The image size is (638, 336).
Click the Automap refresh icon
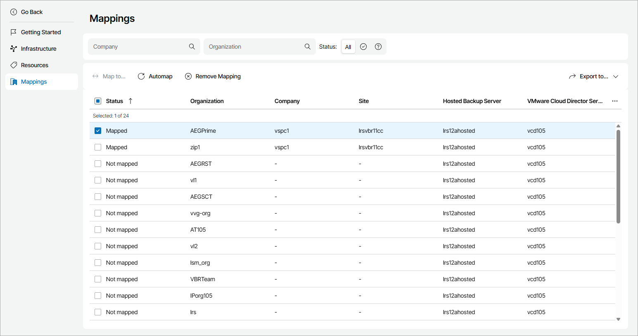pos(141,76)
